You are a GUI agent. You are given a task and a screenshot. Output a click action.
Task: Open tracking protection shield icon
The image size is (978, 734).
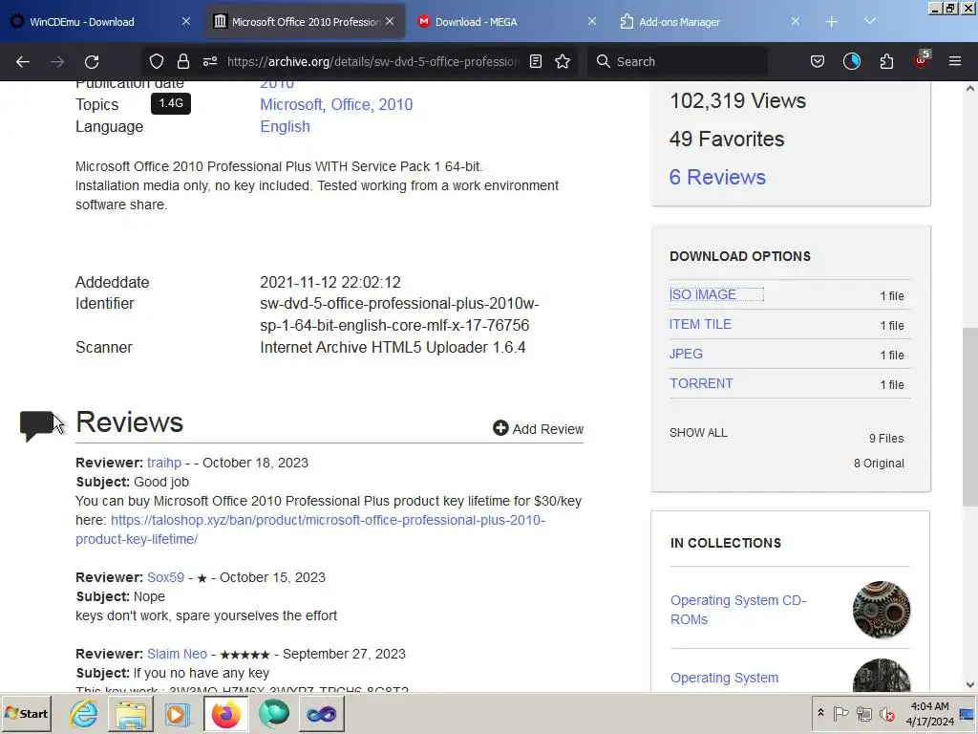point(157,61)
